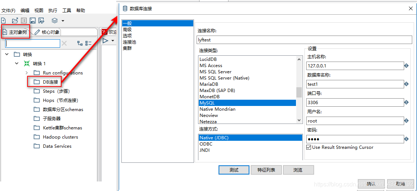Viewport: 417px width, 191px height.
Task: Click the scroll-up arrow of the 连接类型 list
Action: coord(299,59)
